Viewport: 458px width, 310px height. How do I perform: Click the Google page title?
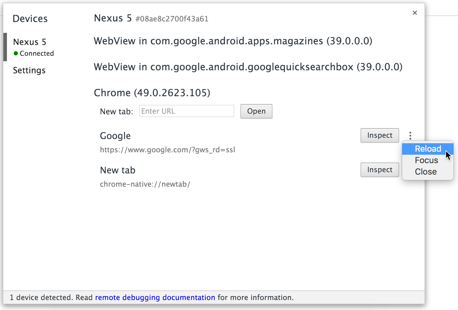pyautogui.click(x=115, y=136)
